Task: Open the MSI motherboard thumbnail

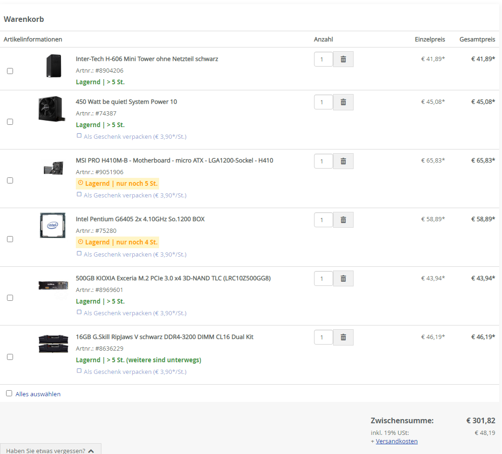Action: [54, 168]
